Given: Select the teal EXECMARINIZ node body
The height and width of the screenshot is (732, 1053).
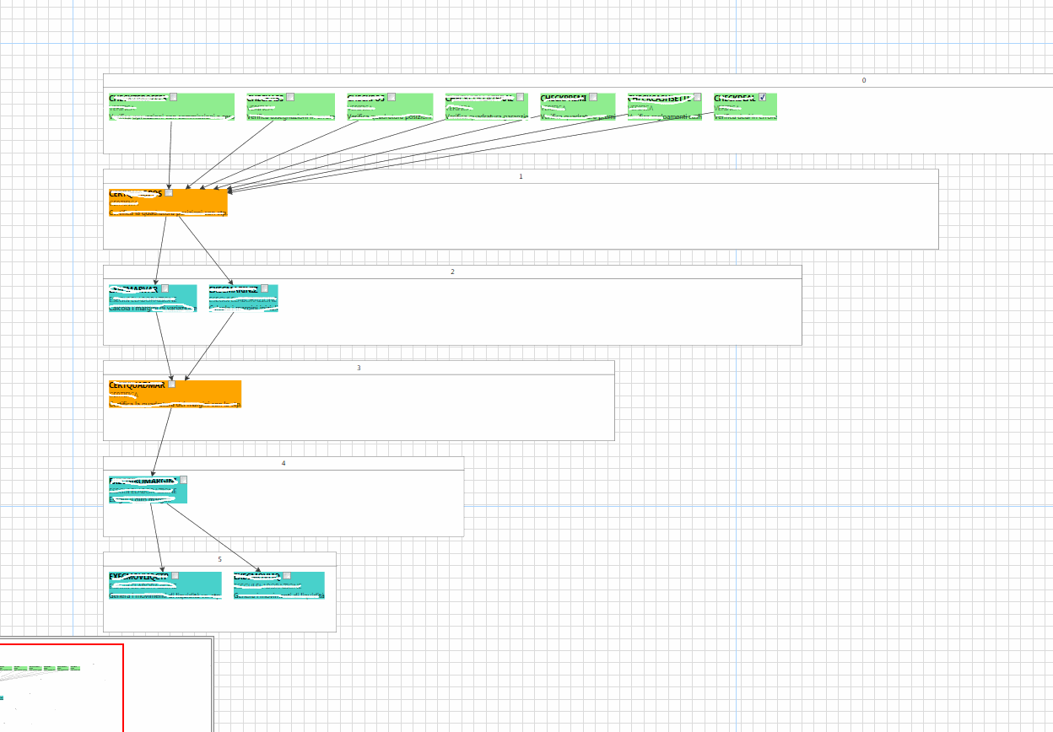Looking at the screenshot, I should [243, 299].
